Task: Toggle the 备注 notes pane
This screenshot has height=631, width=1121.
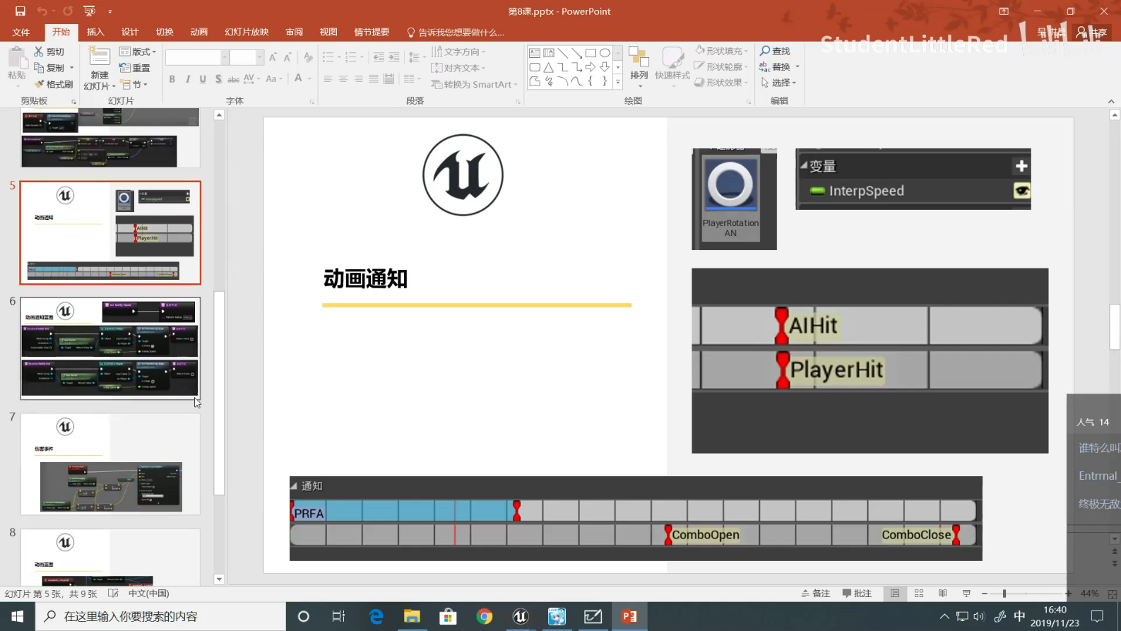Action: point(816,594)
